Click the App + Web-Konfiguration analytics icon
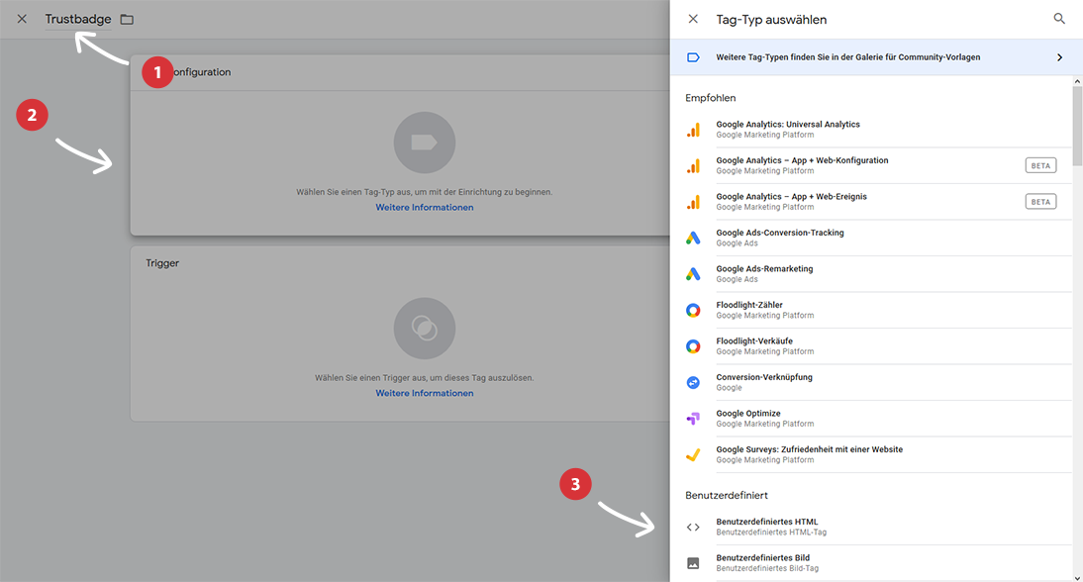 pyautogui.click(x=693, y=165)
